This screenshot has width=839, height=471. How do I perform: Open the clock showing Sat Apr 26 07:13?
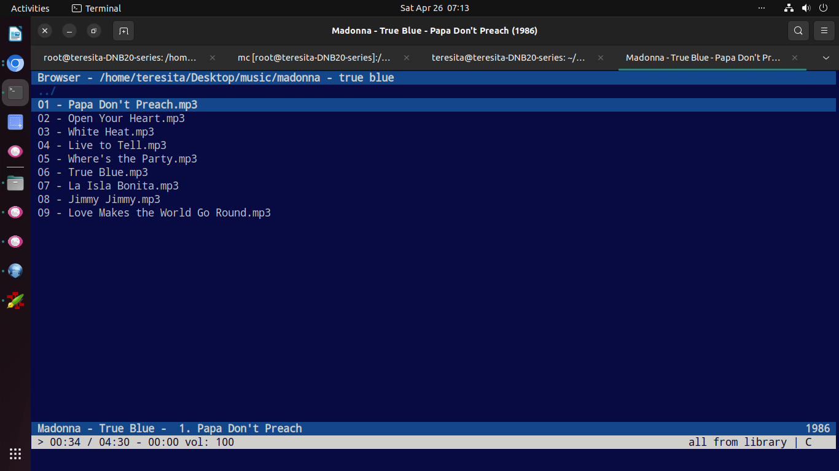[x=435, y=9]
